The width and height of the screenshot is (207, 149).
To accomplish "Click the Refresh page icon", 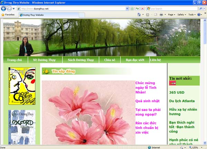I will tap(137, 8).
